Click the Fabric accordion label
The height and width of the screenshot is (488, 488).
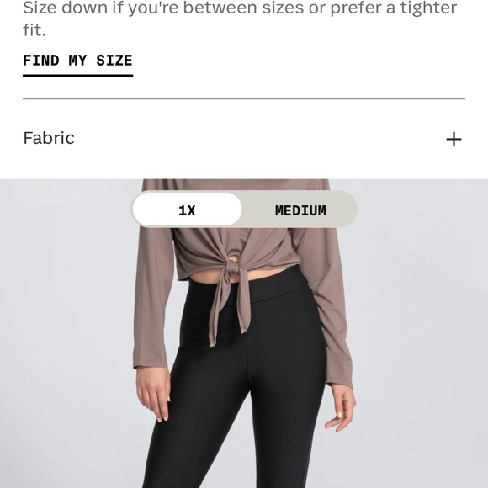pos(49,138)
